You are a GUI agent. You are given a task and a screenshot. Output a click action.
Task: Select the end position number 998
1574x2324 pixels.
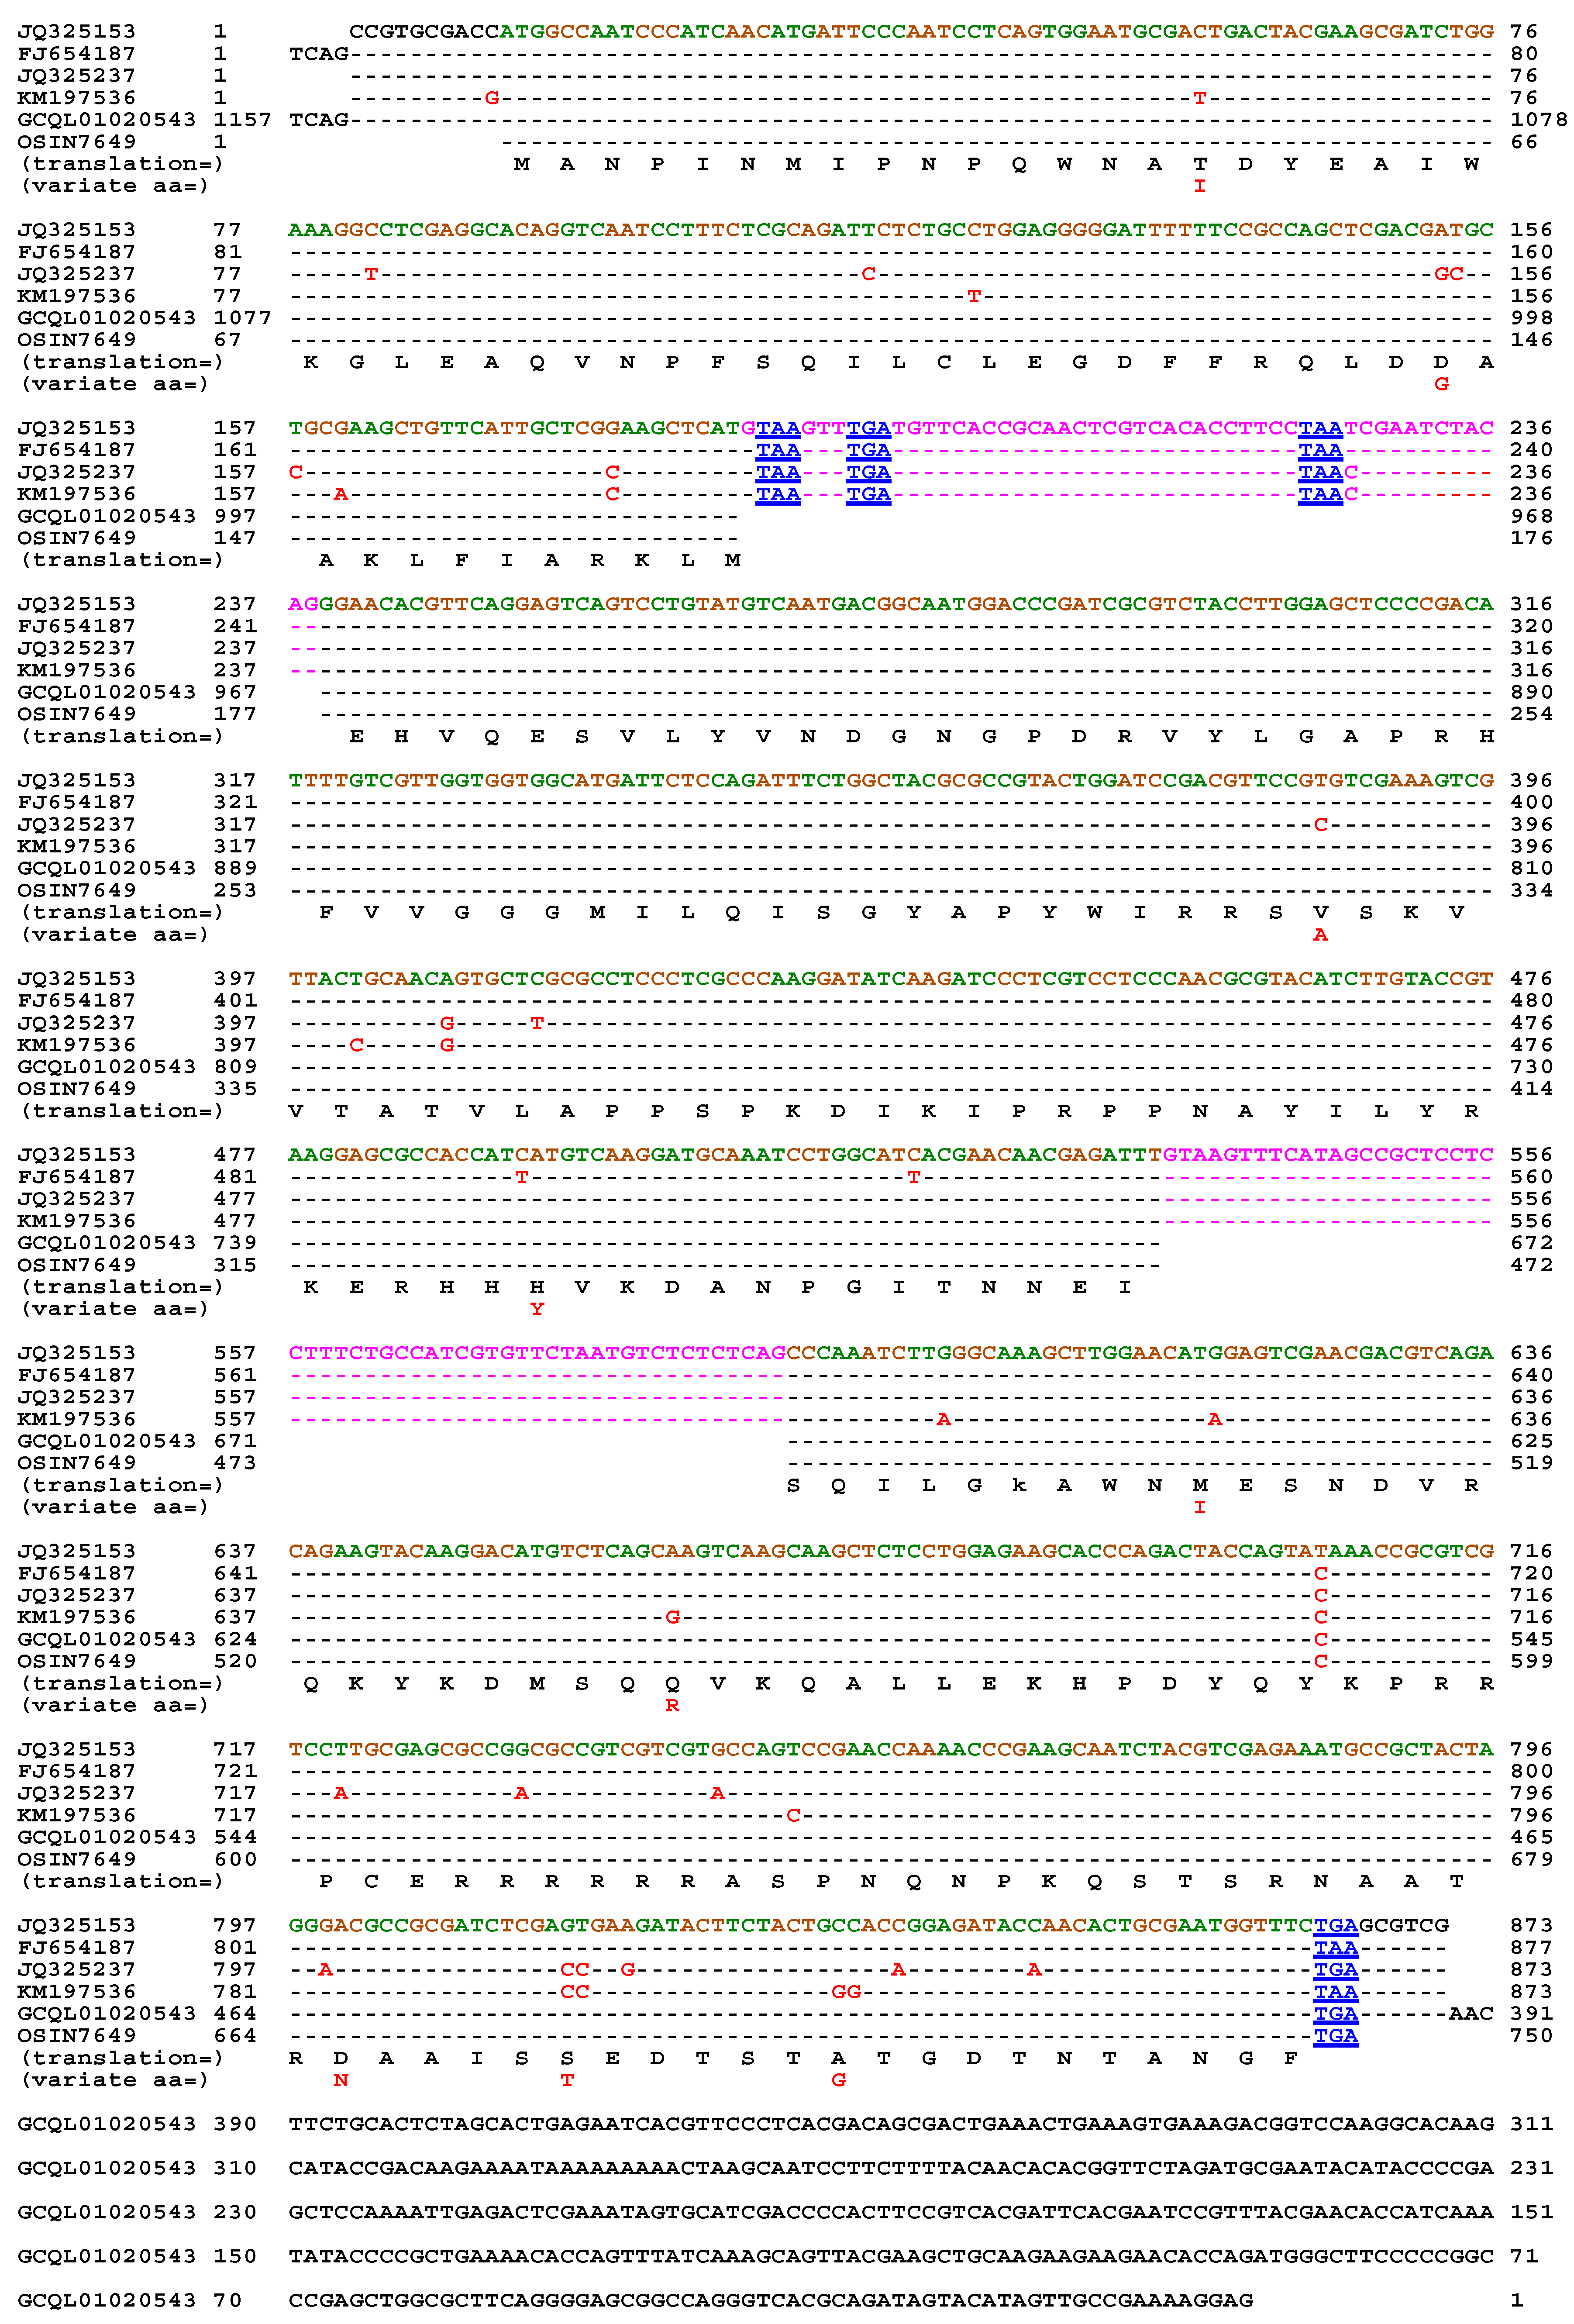pyautogui.click(x=1532, y=318)
